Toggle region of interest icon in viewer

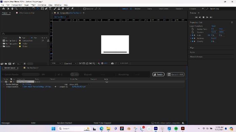coord(90,63)
